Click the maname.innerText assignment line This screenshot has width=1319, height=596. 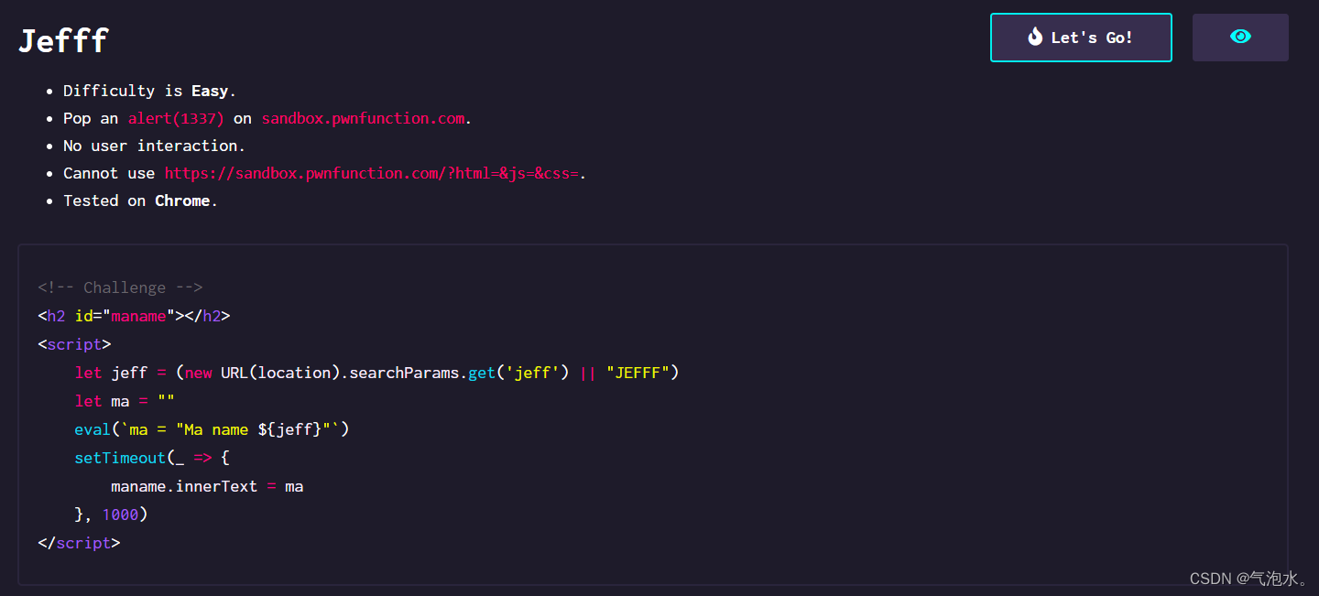207,486
